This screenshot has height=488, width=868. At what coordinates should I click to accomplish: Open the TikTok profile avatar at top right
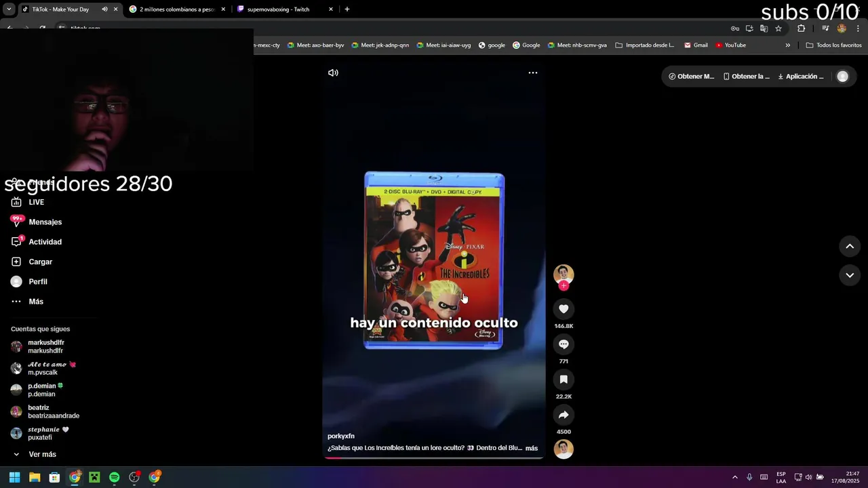click(x=843, y=77)
